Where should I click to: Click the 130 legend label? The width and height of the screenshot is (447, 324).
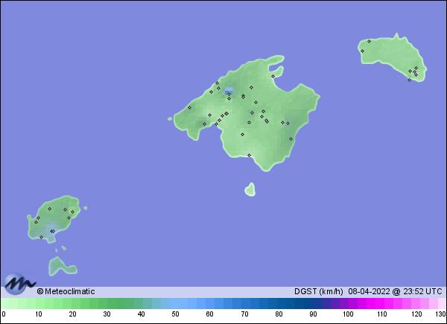pos(440,314)
